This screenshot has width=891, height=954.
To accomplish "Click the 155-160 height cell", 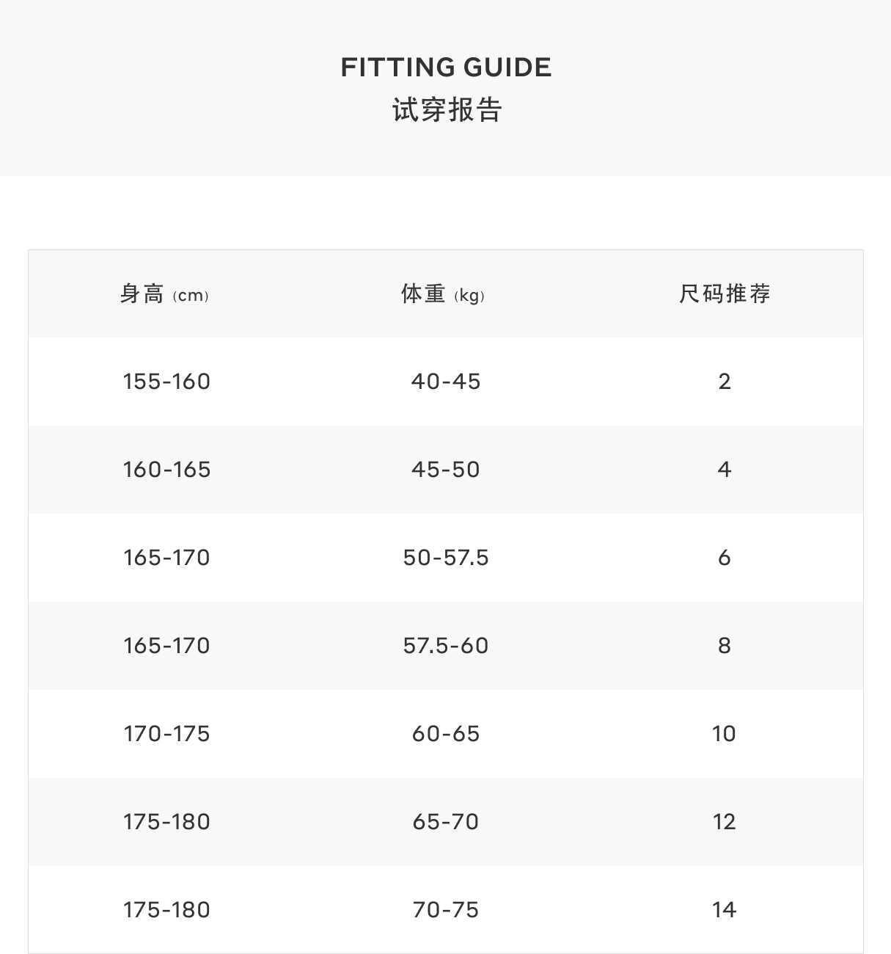I will pos(166,382).
